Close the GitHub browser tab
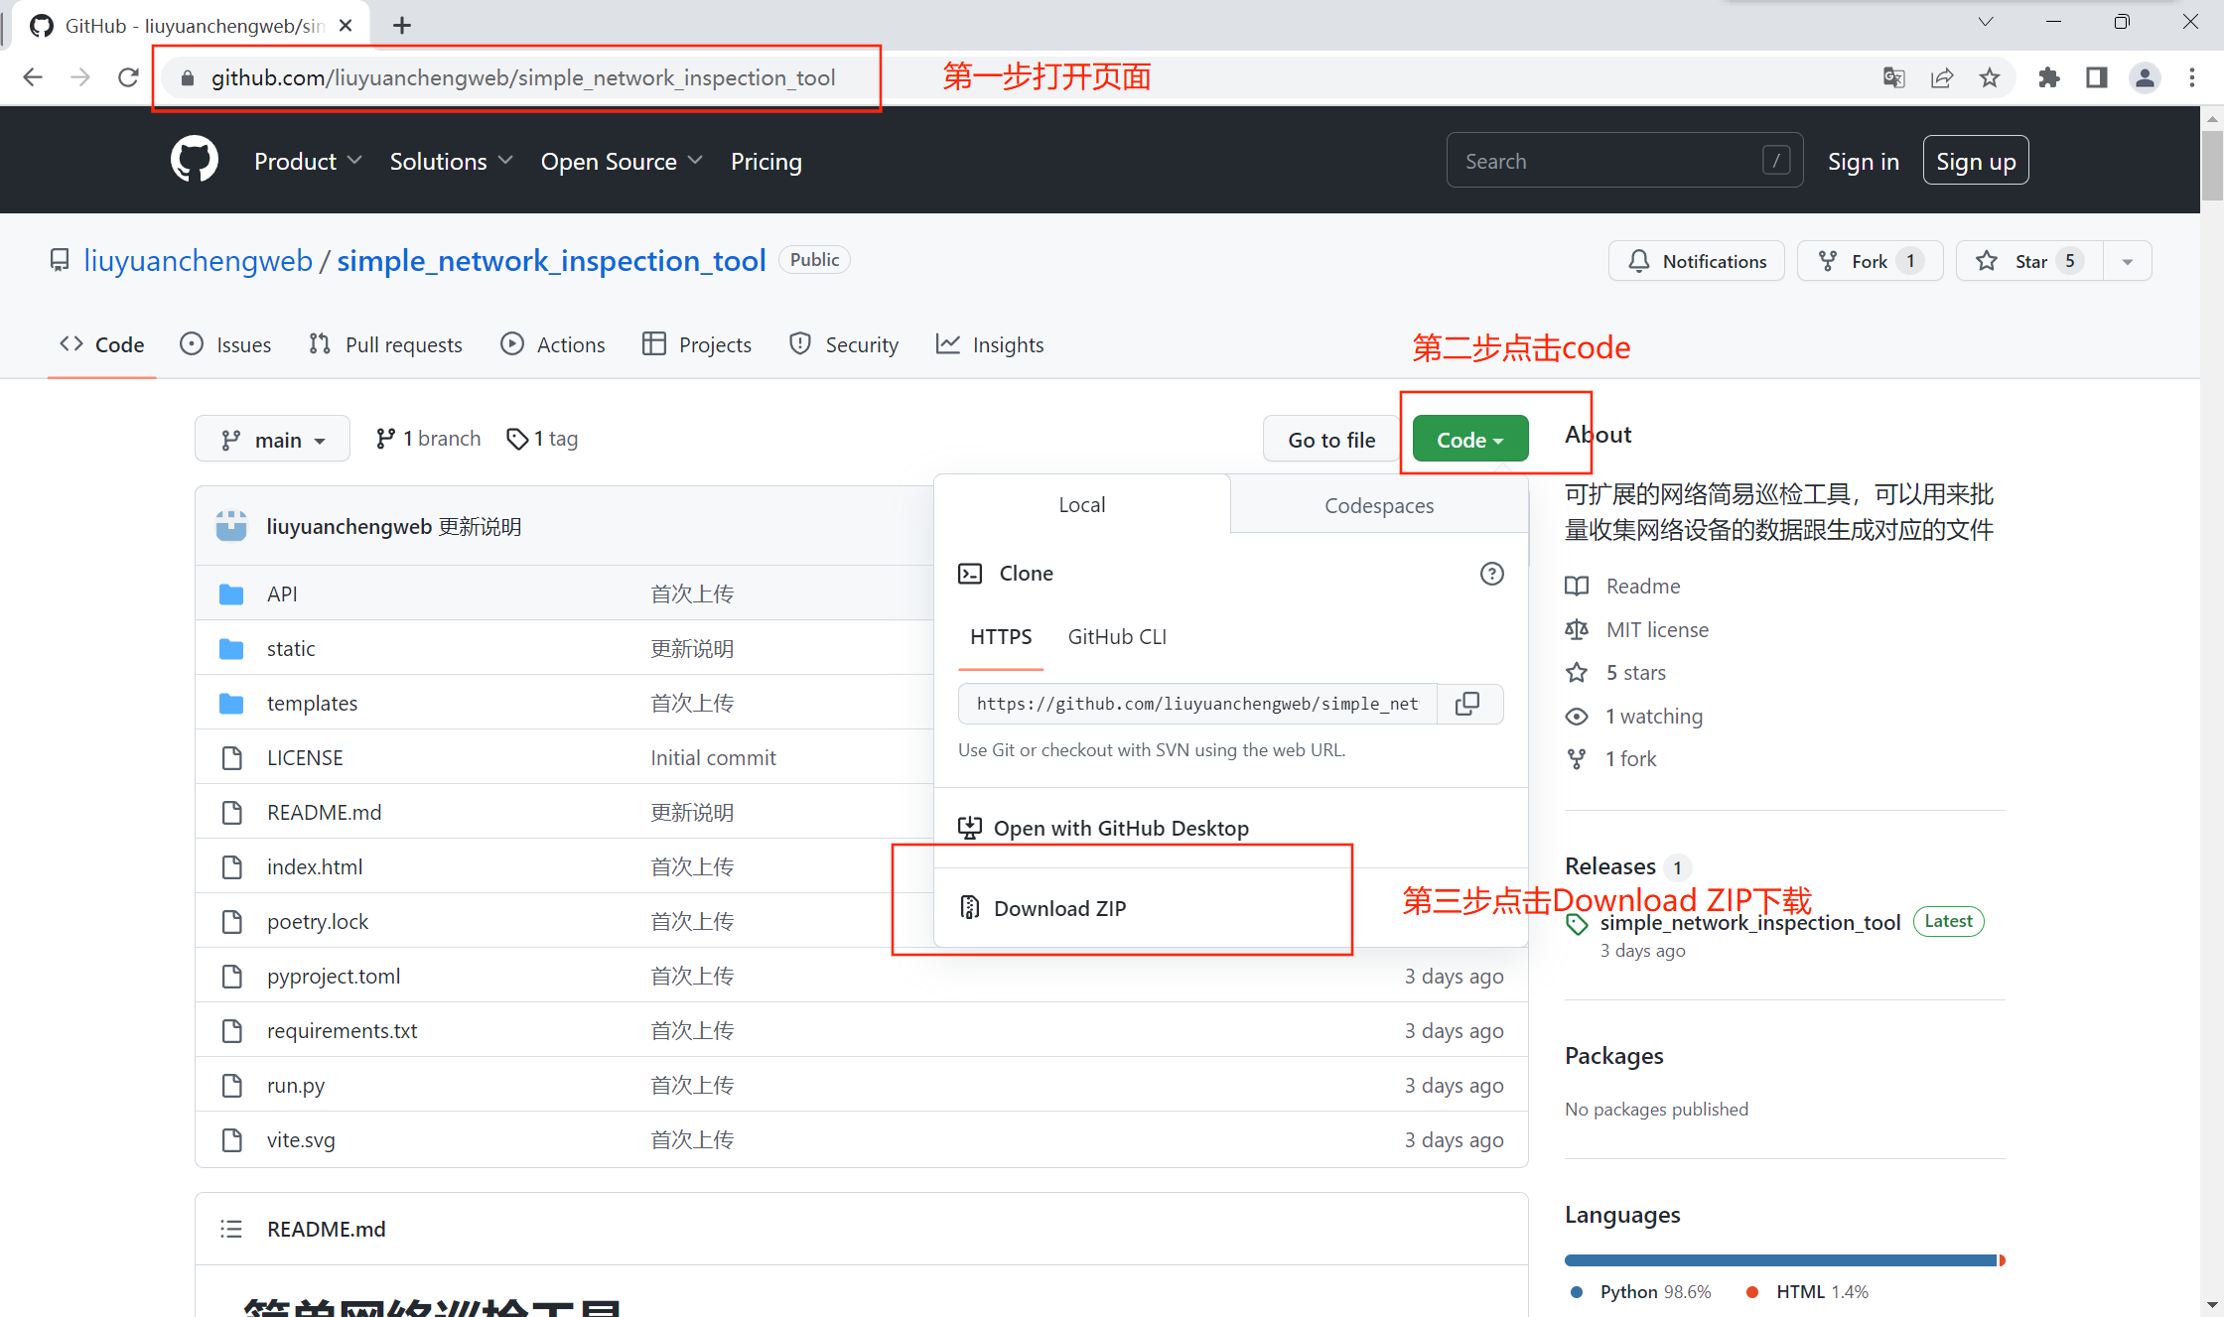This screenshot has height=1317, width=2224. click(x=346, y=26)
